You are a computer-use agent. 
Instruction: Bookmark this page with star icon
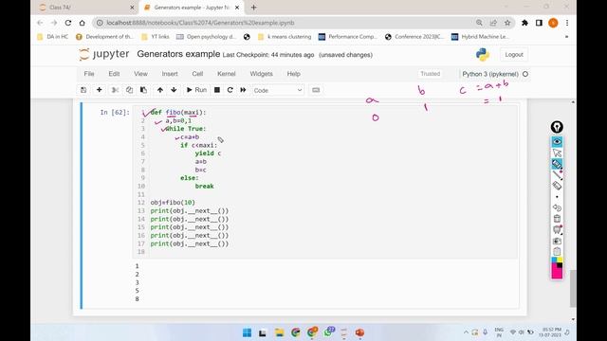(507, 23)
